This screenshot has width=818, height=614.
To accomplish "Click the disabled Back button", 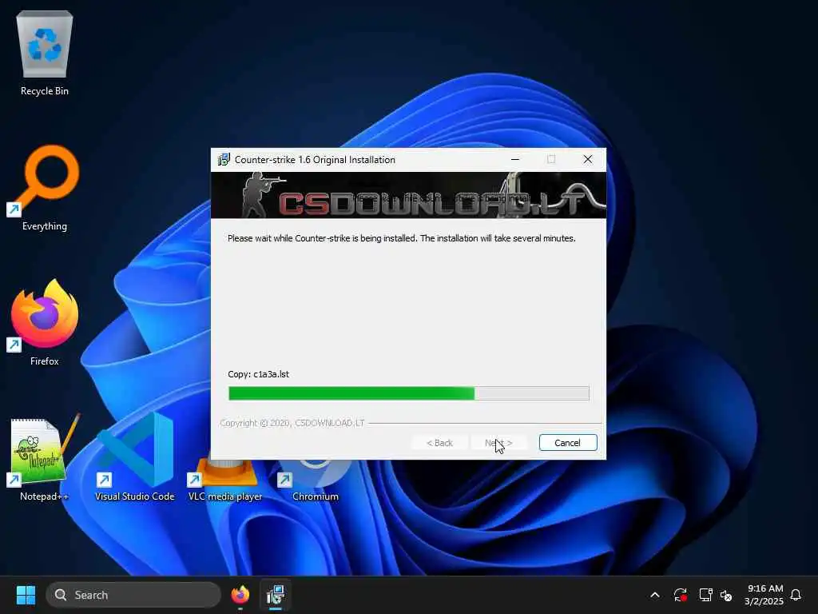I will (x=440, y=443).
